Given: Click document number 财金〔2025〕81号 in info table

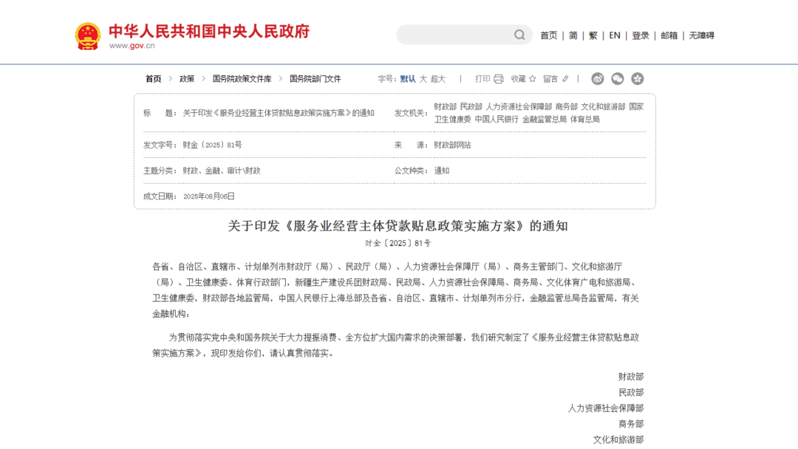Looking at the screenshot, I should coord(212,145).
